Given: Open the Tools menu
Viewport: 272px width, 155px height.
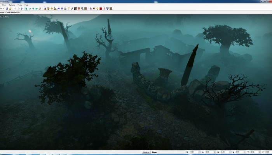Looking at the screenshot, I should 19,5.
